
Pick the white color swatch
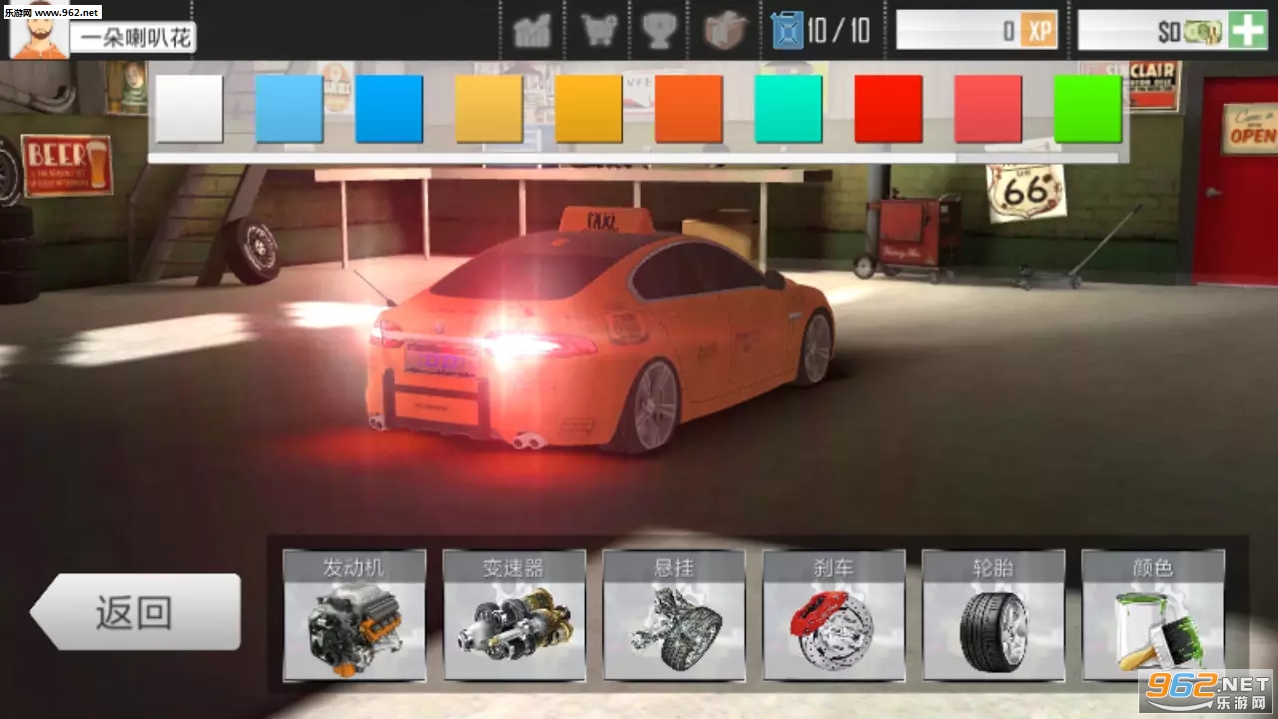190,109
